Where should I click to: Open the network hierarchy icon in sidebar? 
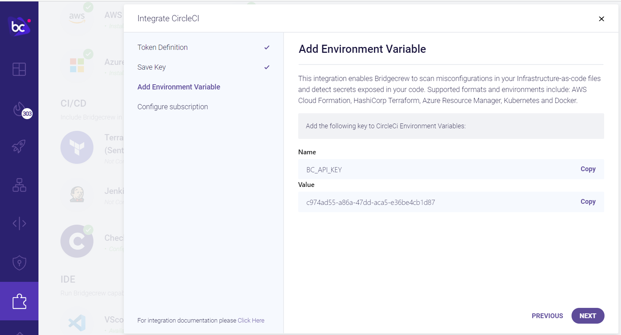19,185
